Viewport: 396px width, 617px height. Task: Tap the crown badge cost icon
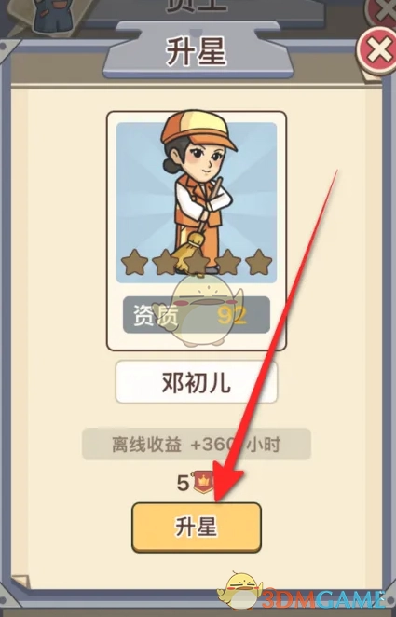click(203, 483)
